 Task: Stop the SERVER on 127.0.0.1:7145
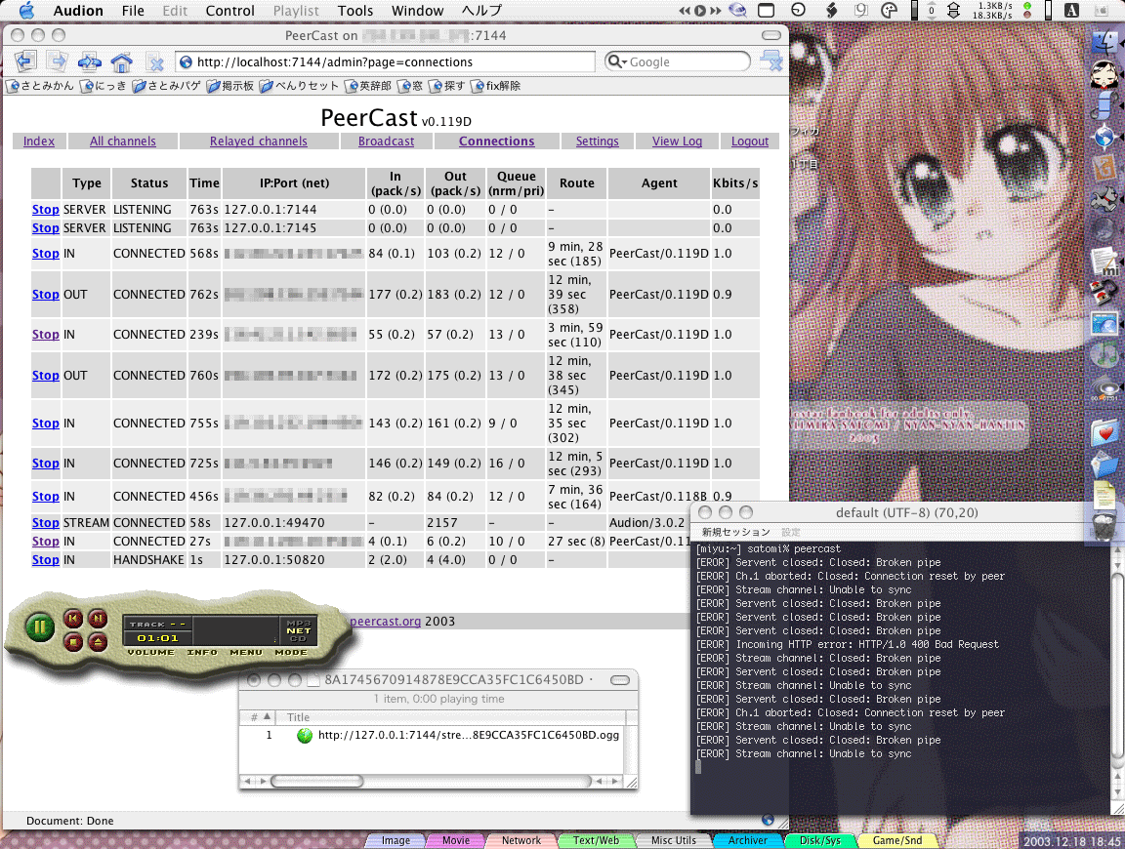[x=45, y=228]
